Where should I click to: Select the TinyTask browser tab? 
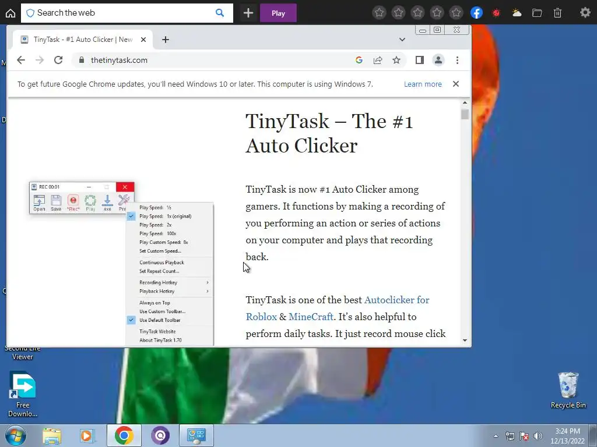click(x=83, y=40)
